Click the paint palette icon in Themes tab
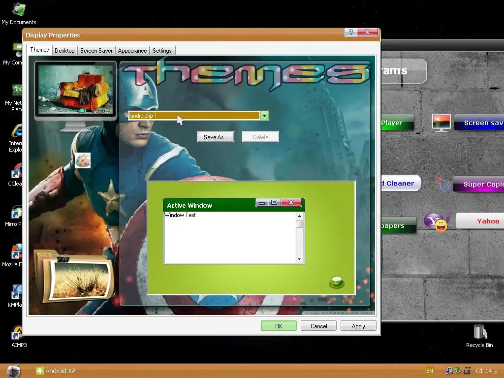 (83, 160)
